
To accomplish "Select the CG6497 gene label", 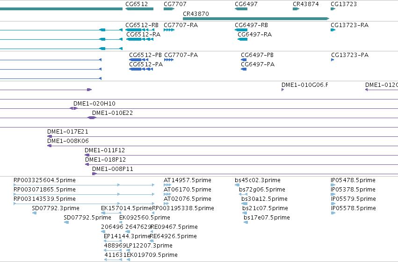I will click(246, 4).
